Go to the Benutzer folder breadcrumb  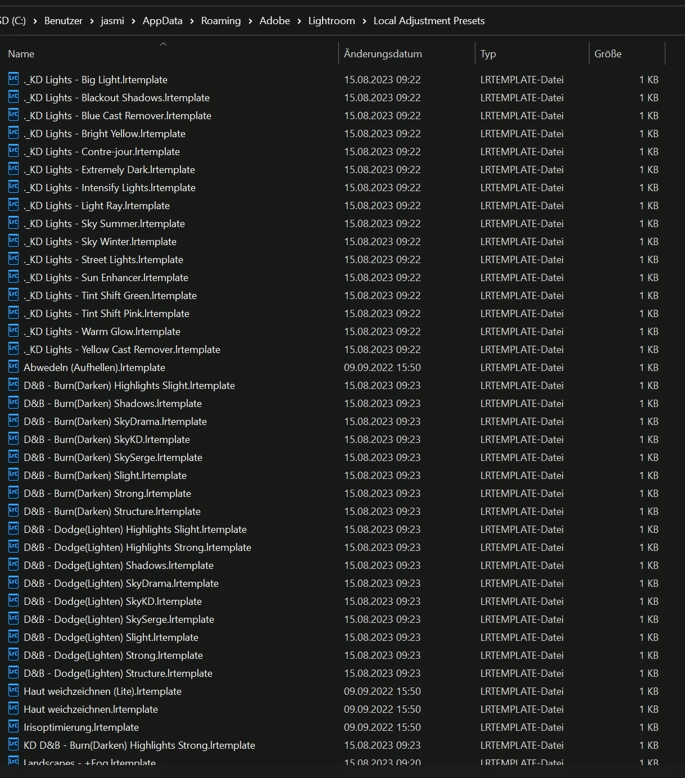63,21
